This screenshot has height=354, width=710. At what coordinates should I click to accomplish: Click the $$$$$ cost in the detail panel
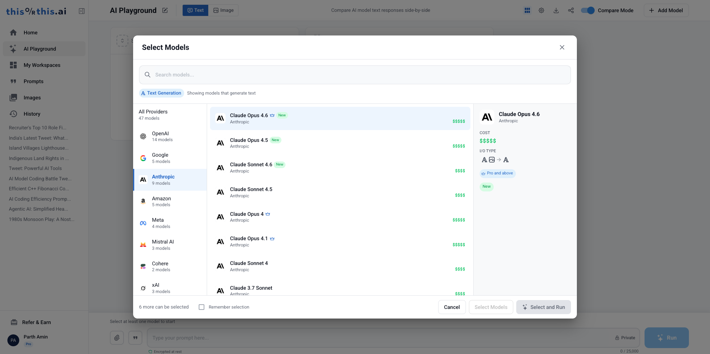(488, 141)
